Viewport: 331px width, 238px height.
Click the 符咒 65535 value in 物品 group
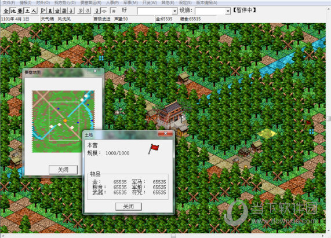coord(159,192)
